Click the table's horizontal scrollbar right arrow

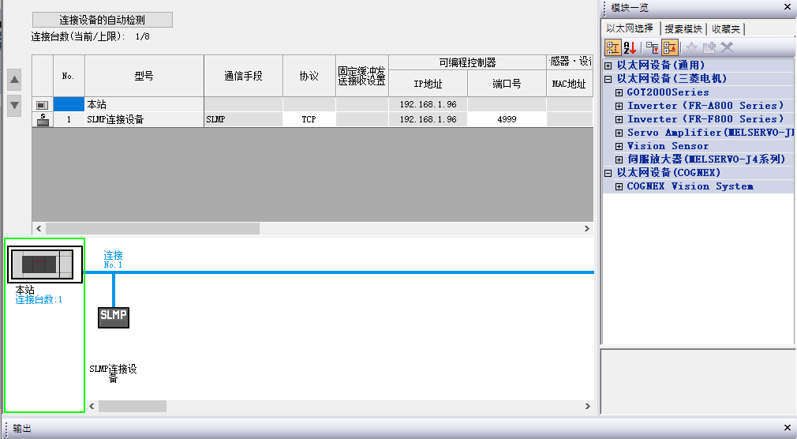pos(586,228)
